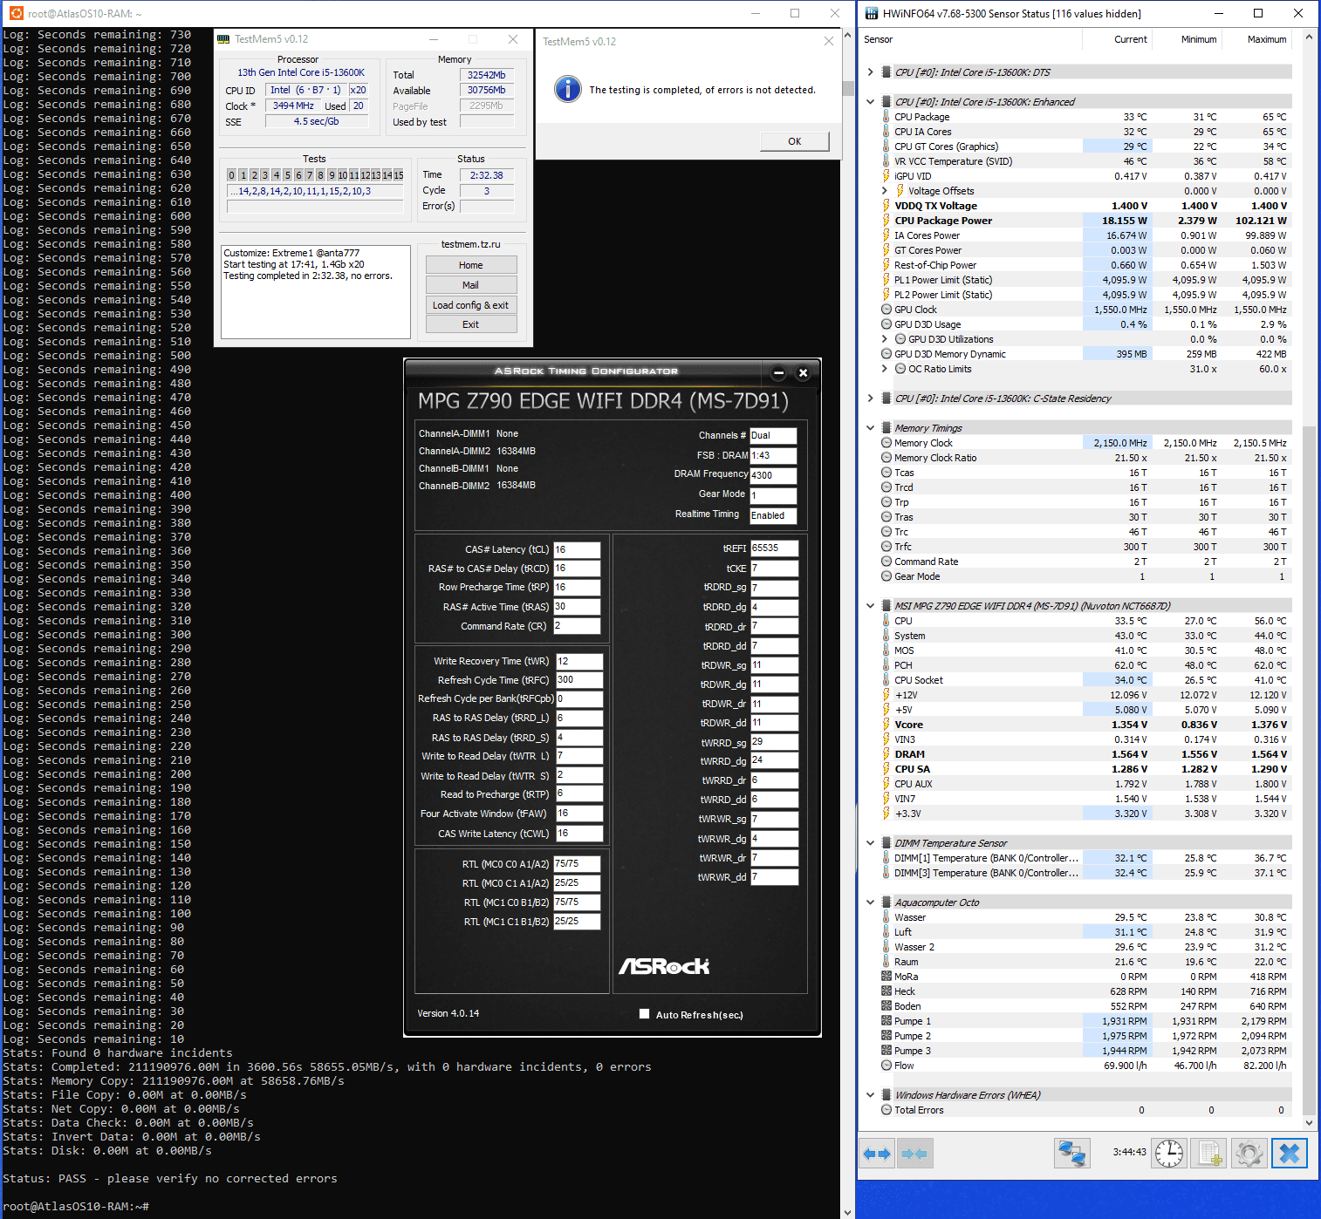Click the Minimum column header in HWiNFO
1321x1219 pixels.
[1188, 39]
